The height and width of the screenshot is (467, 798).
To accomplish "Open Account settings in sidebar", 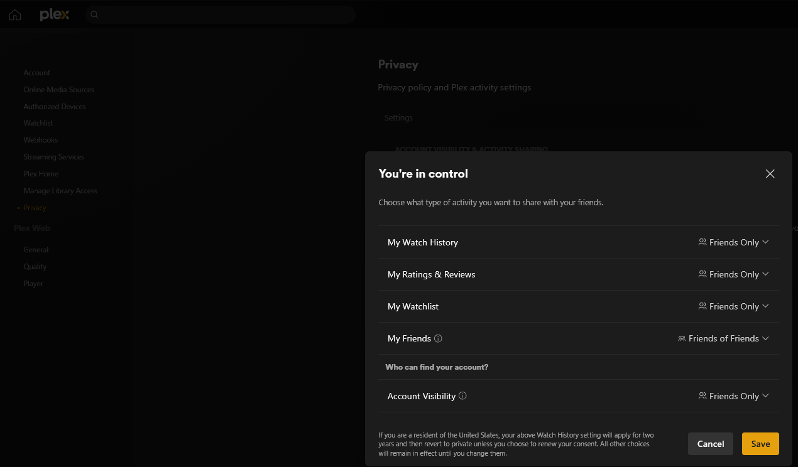I will click(x=37, y=73).
